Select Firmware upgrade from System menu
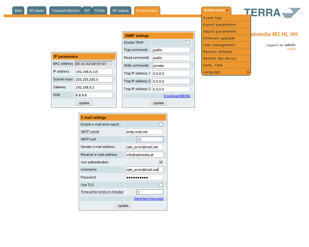Viewport: 309px width, 247px height. coord(219,38)
